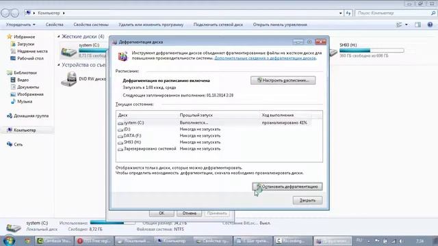The width and height of the screenshot is (438, 246).
Task: Click the Explorer back navigation button
Action: click(x=5, y=13)
